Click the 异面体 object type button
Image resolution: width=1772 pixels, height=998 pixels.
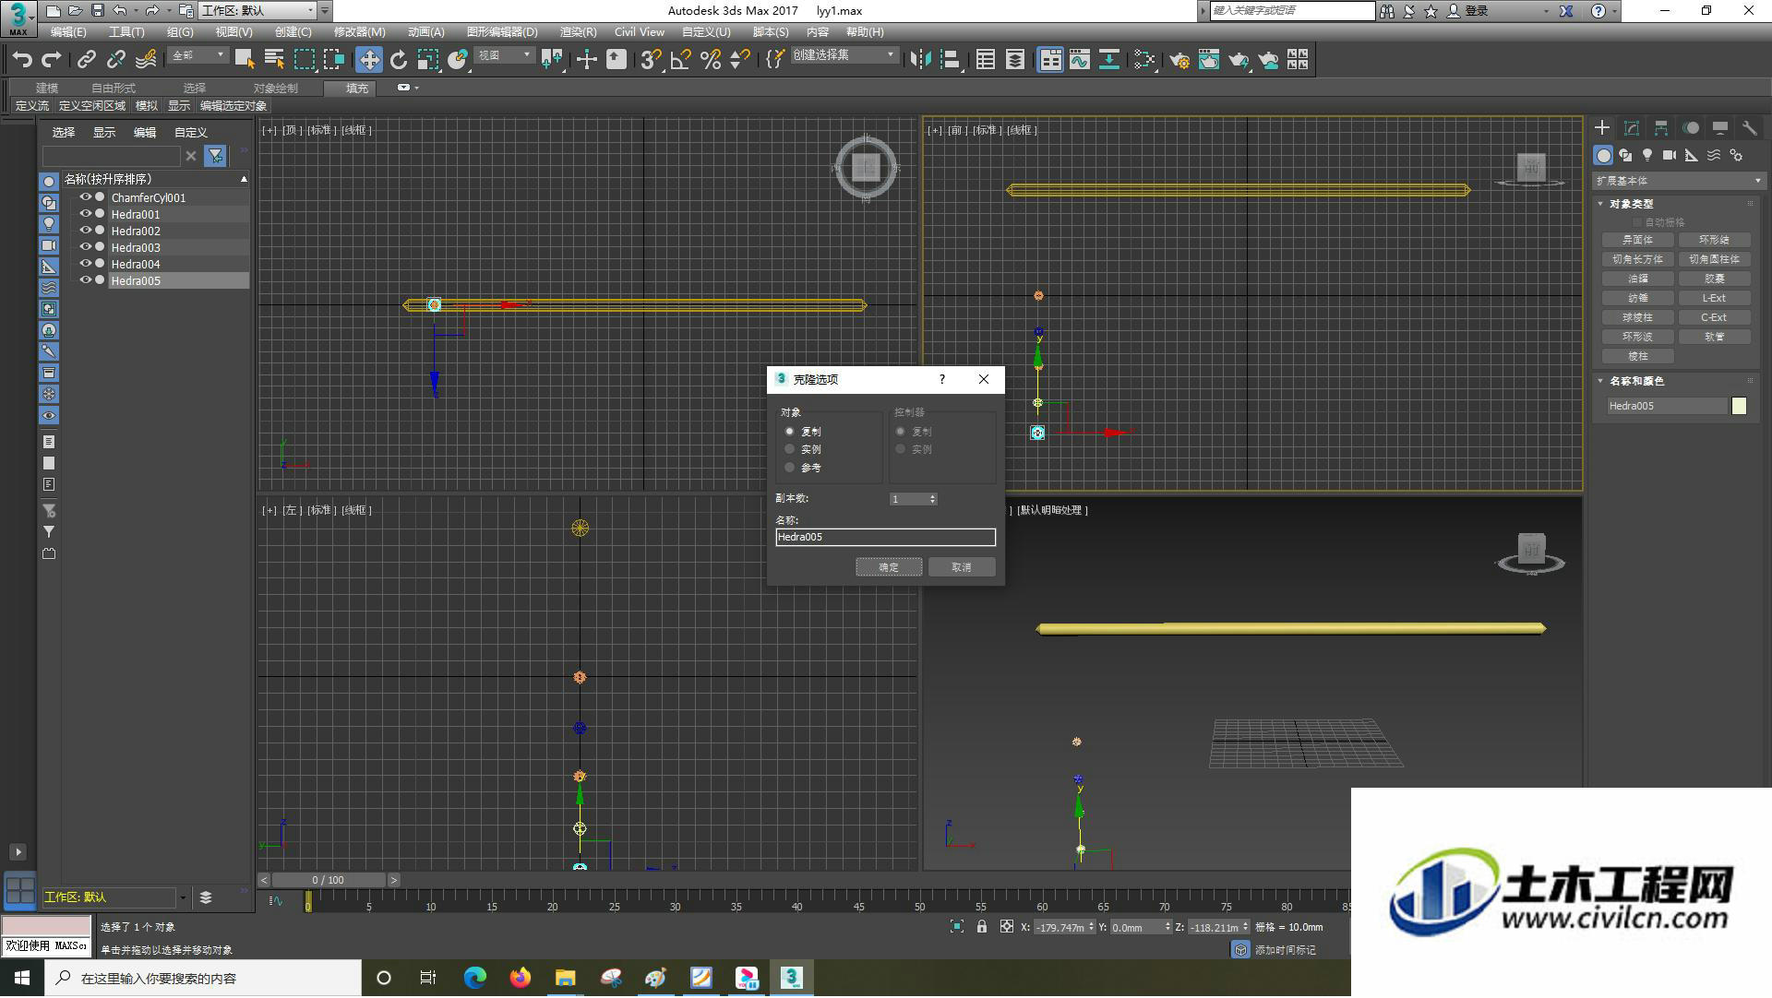pos(1637,240)
